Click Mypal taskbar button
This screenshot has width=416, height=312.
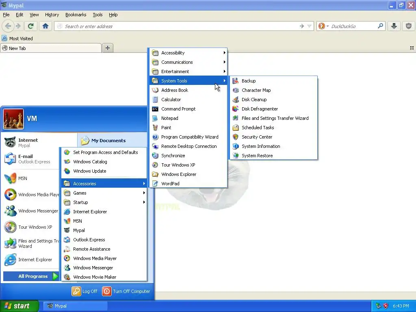75,306
